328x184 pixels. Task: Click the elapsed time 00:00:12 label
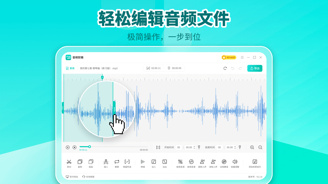coord(83,150)
